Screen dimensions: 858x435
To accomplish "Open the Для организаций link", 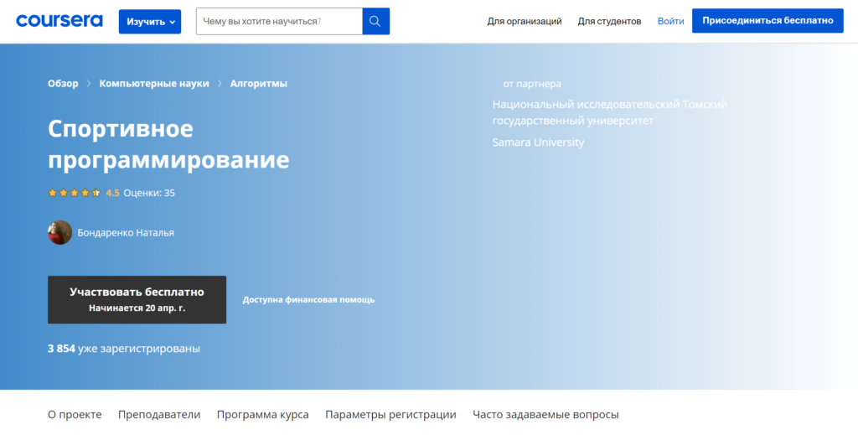I will [x=525, y=22].
